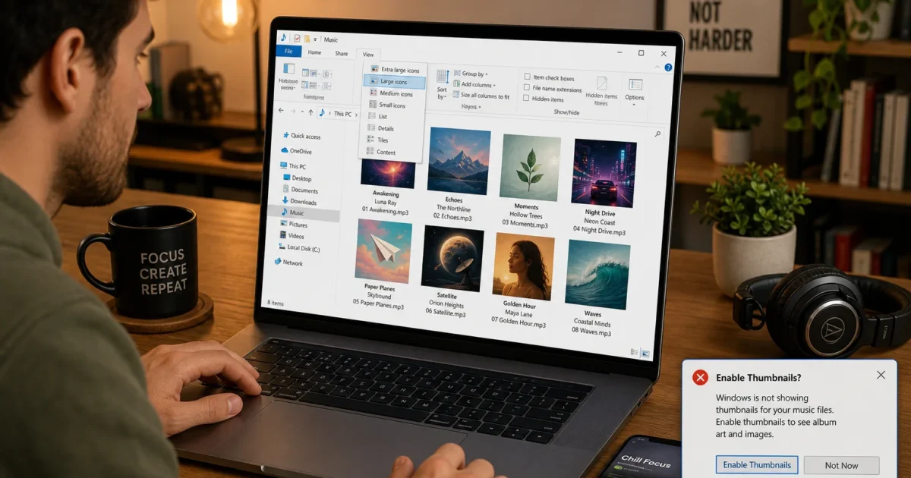Switch to details view in status bar
This screenshot has height=478, width=911.
pyautogui.click(x=634, y=352)
